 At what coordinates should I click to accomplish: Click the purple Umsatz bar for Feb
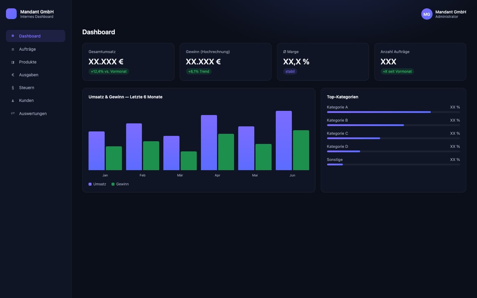click(134, 147)
